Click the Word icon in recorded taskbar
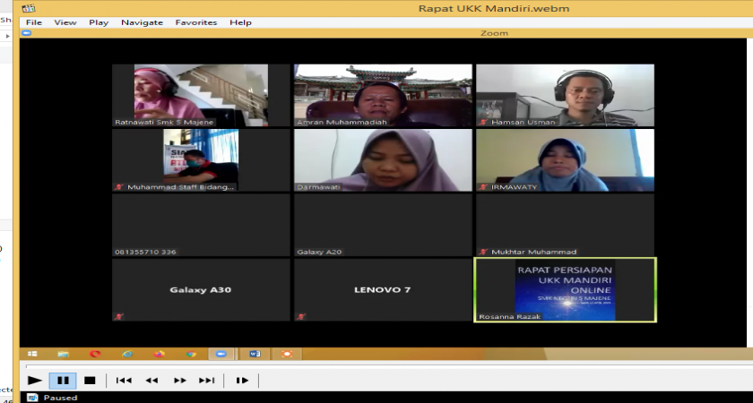 click(254, 354)
